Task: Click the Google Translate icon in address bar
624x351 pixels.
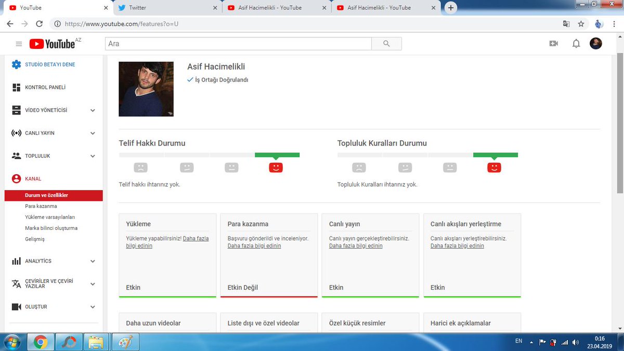Action: click(566, 23)
